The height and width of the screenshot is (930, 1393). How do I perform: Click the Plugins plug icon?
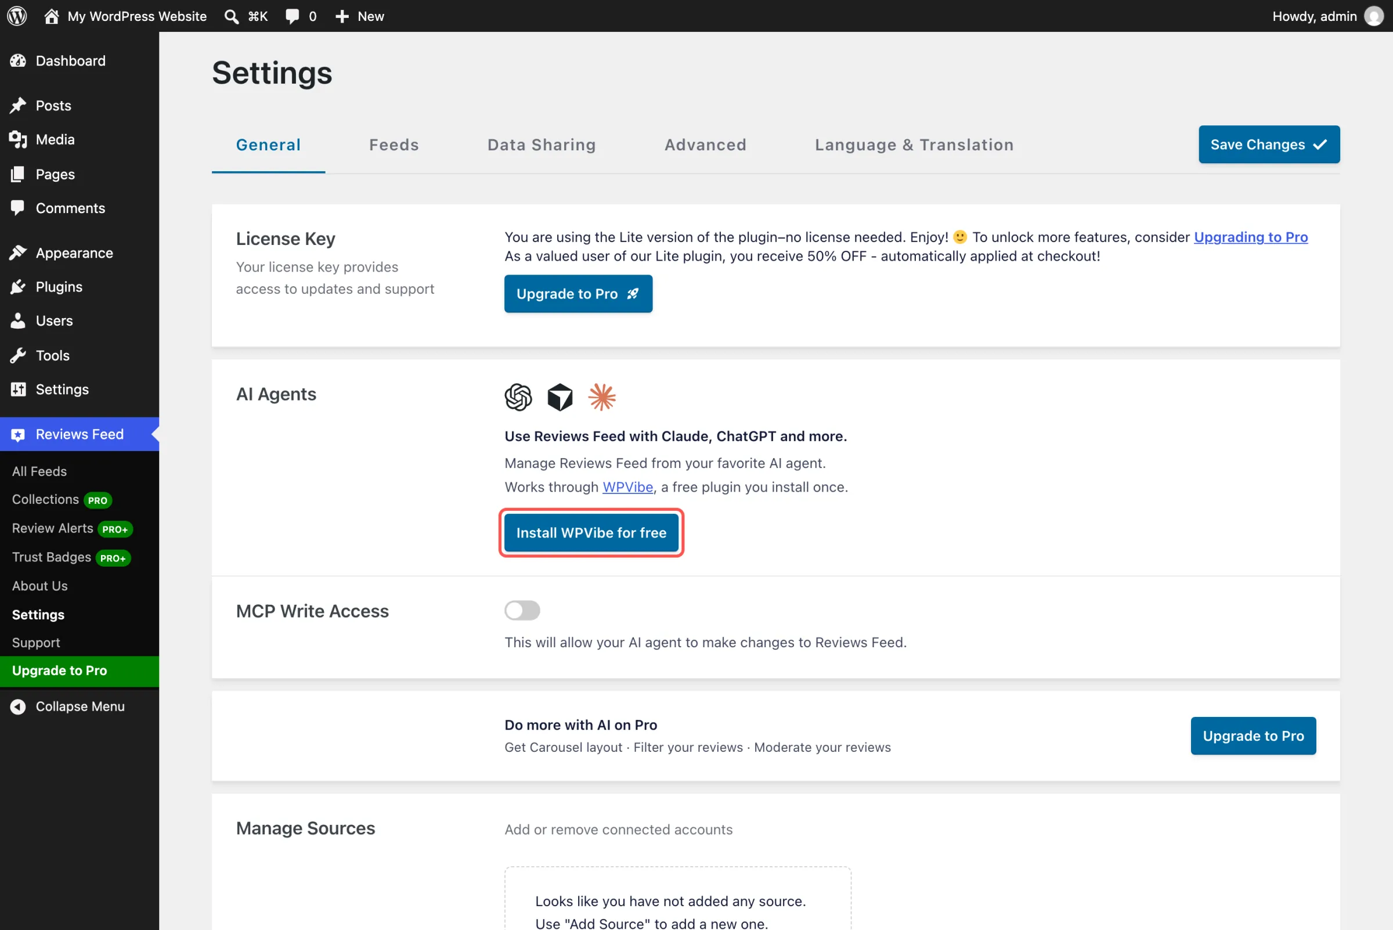[18, 286]
